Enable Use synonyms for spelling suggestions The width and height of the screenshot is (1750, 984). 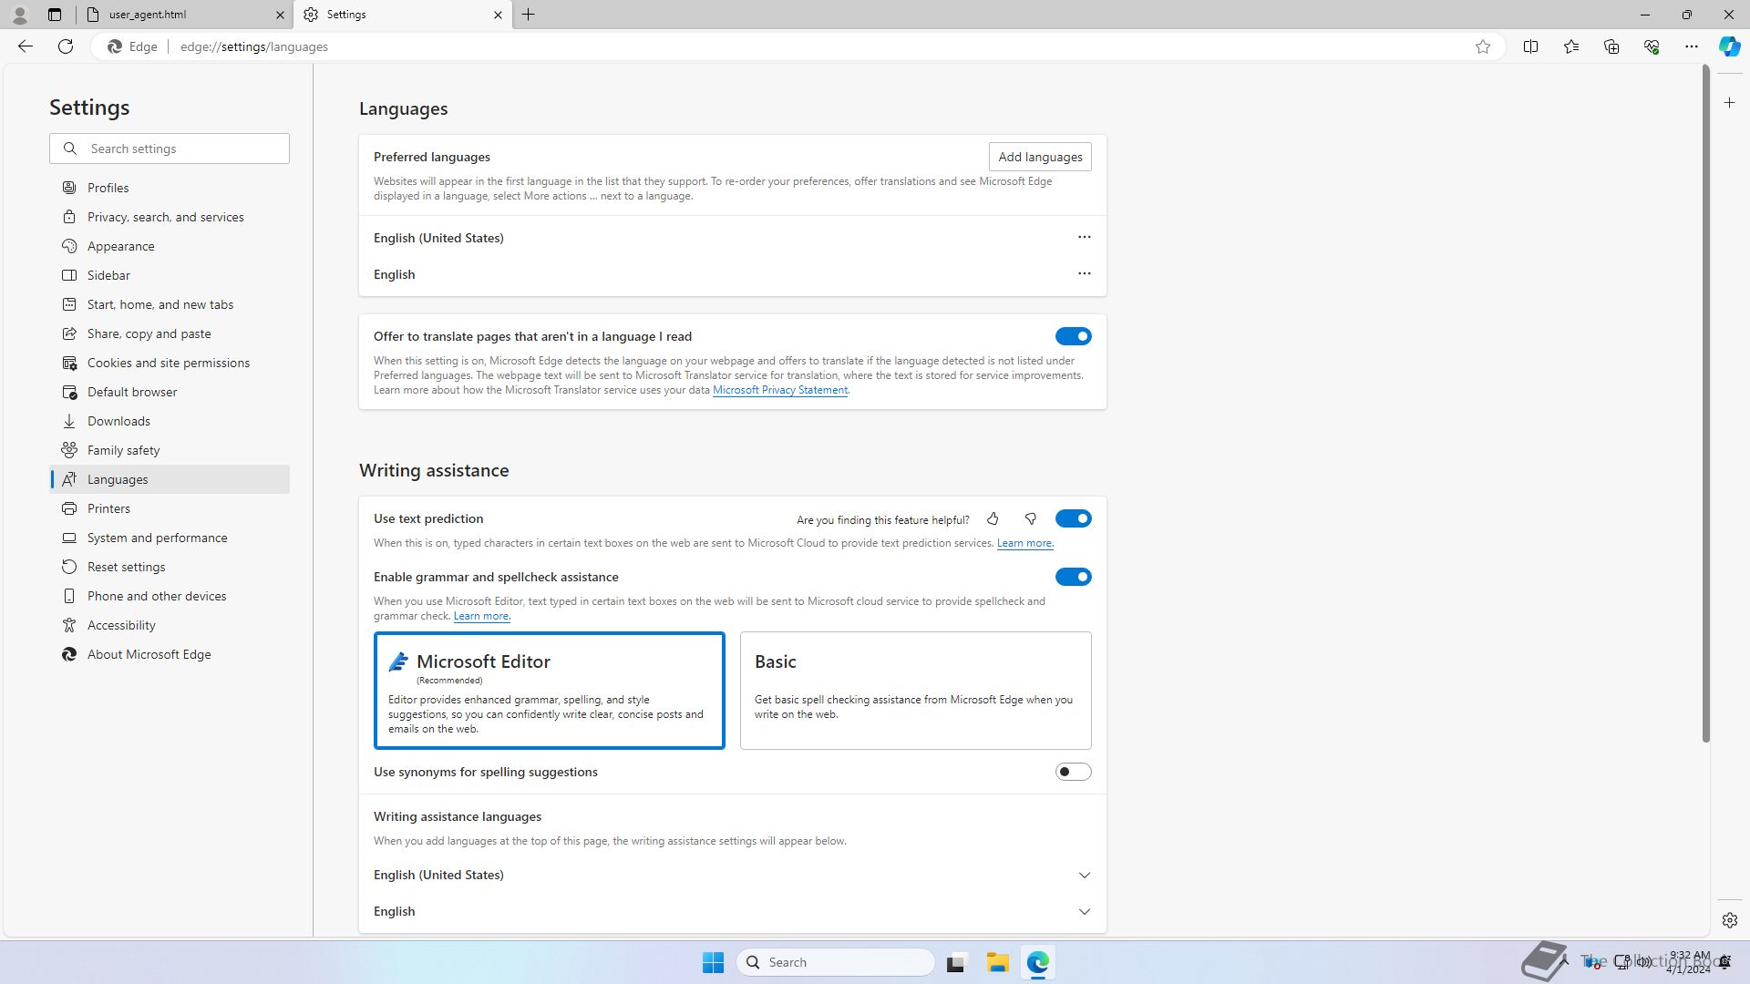pos(1073,773)
